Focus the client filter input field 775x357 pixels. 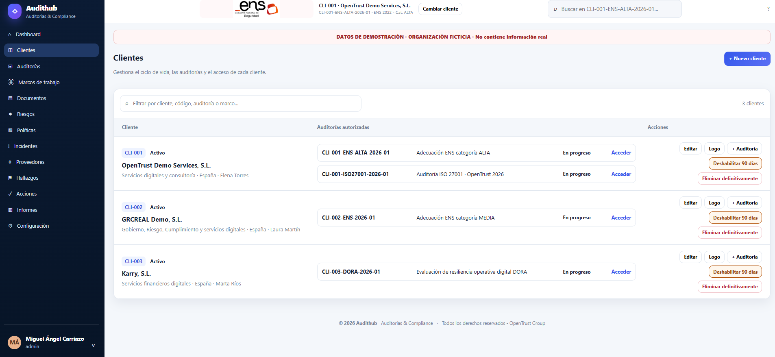(x=241, y=104)
